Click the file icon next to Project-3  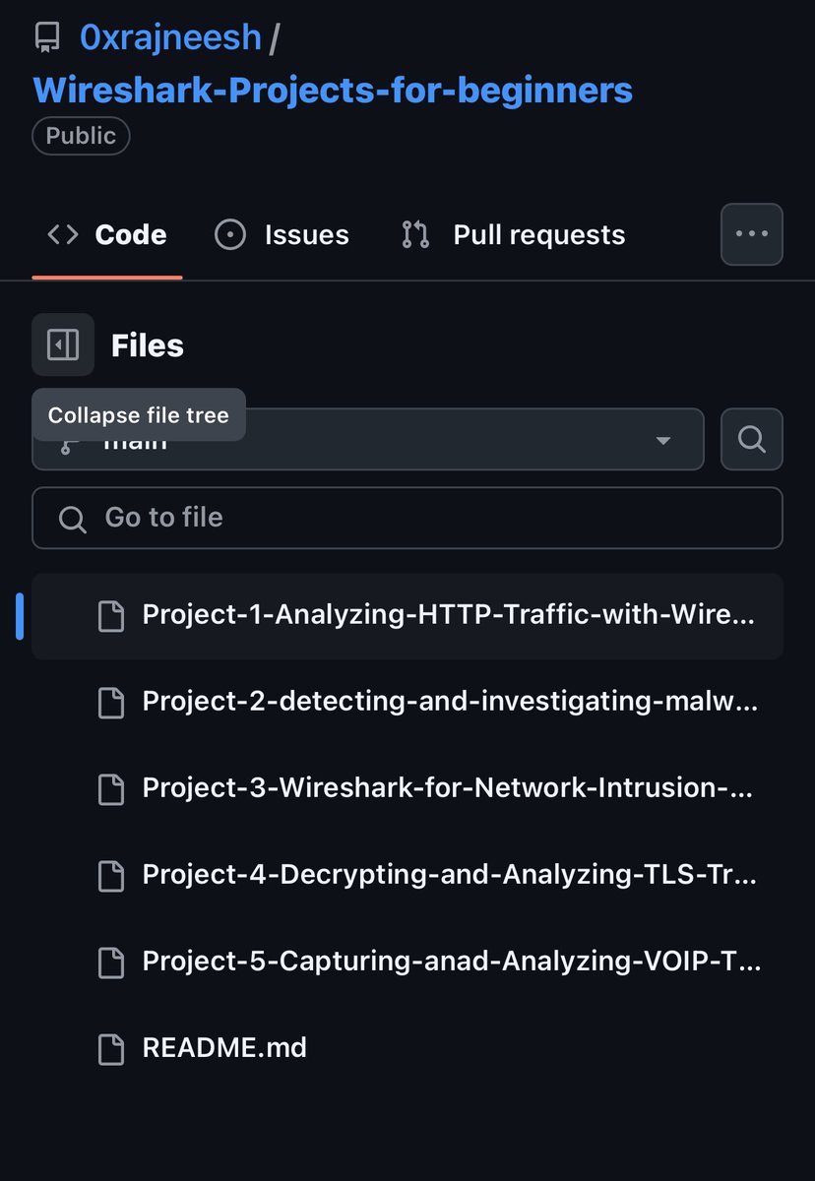click(111, 789)
